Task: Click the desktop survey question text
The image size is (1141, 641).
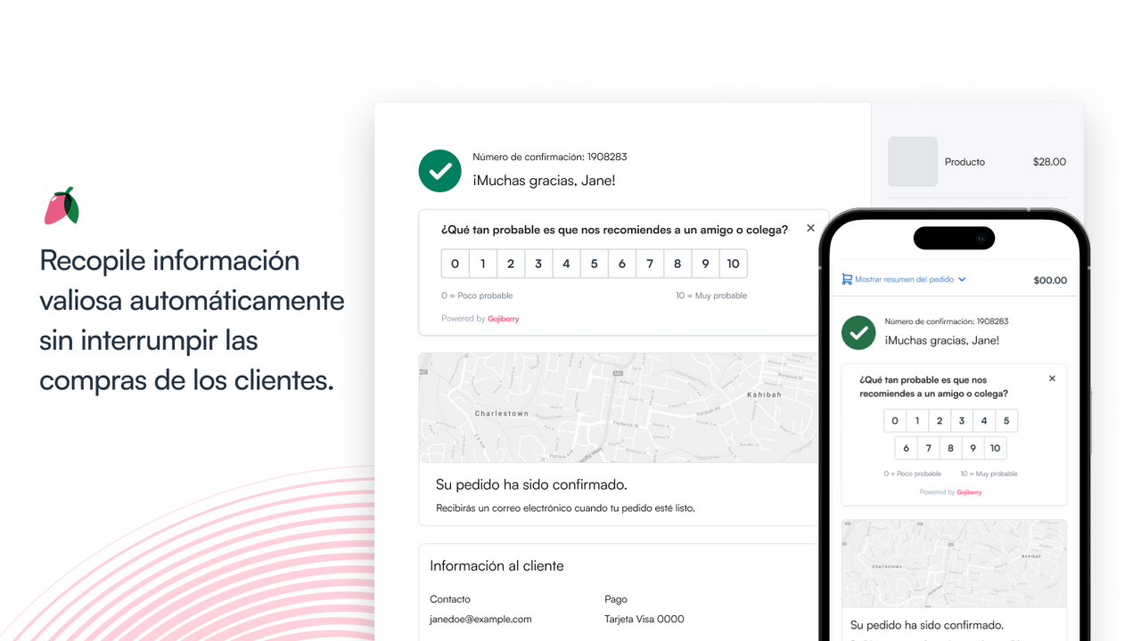Action: [614, 230]
